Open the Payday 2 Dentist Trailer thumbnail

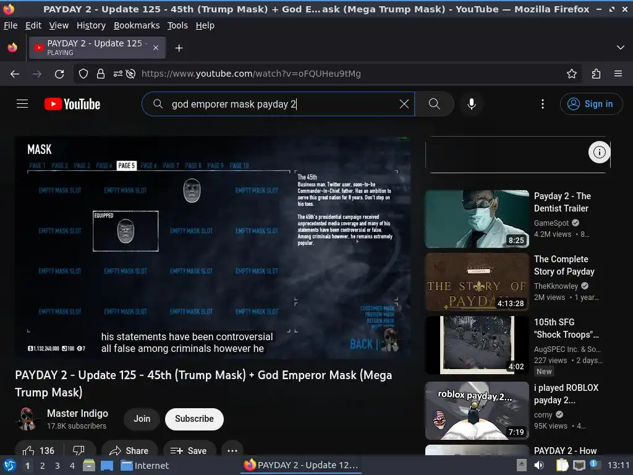coord(477,218)
